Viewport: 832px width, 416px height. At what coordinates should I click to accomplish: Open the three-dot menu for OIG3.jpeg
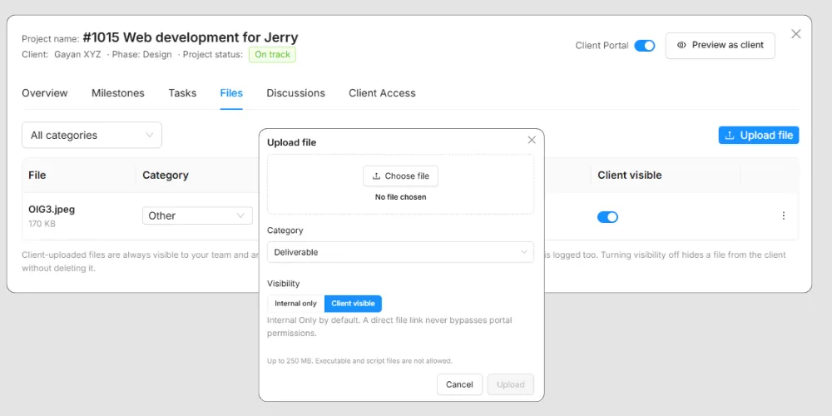point(783,216)
